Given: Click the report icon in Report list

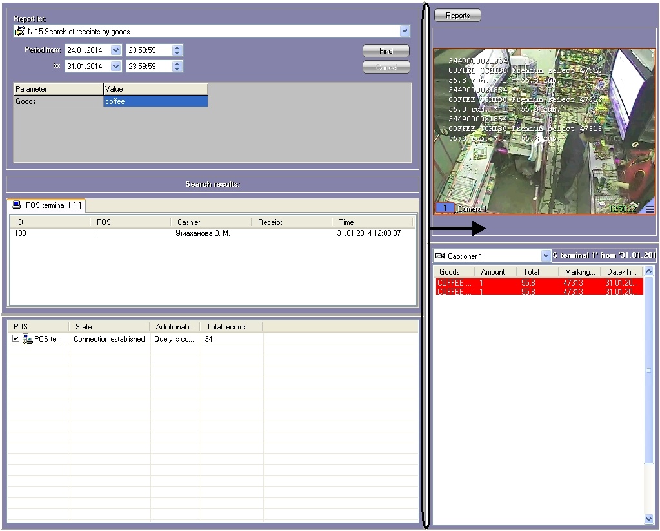Looking at the screenshot, I should (20, 31).
